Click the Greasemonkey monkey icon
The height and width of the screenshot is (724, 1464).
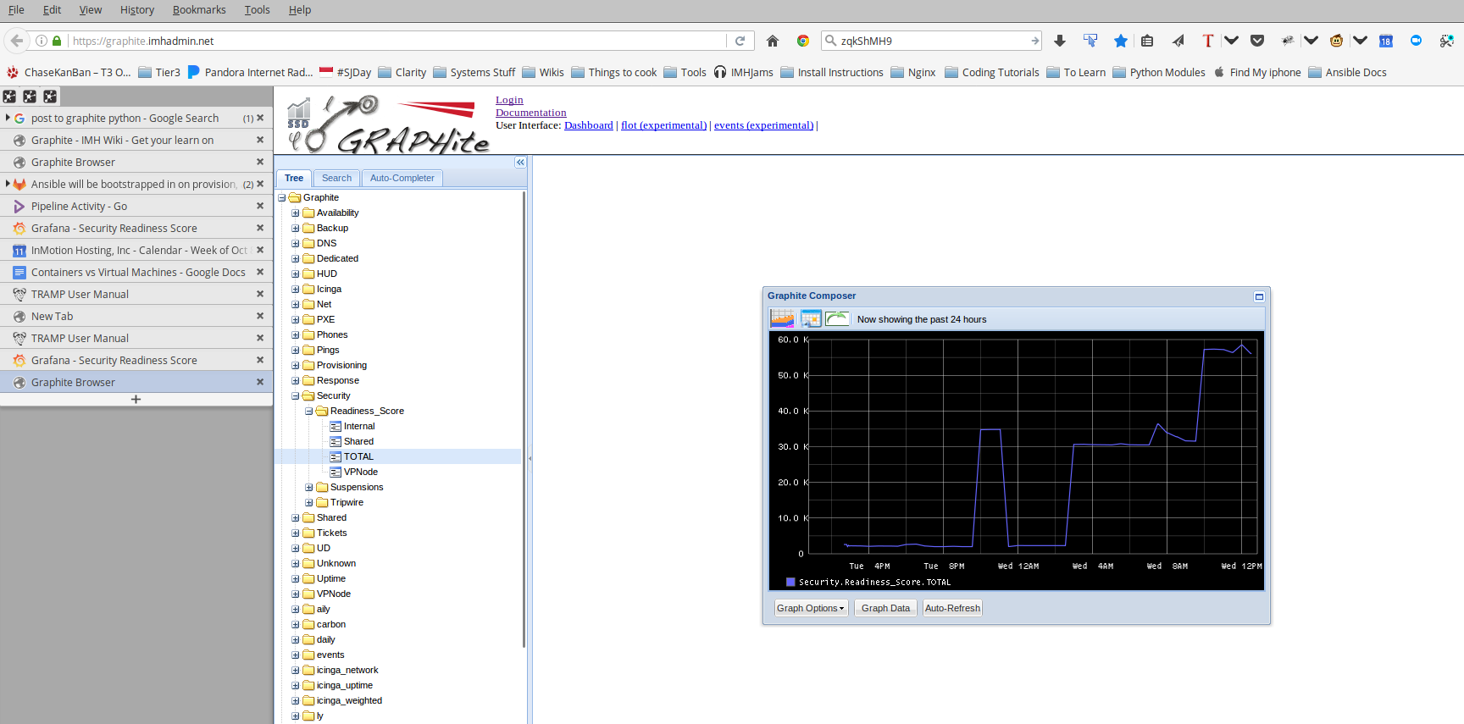1336,41
